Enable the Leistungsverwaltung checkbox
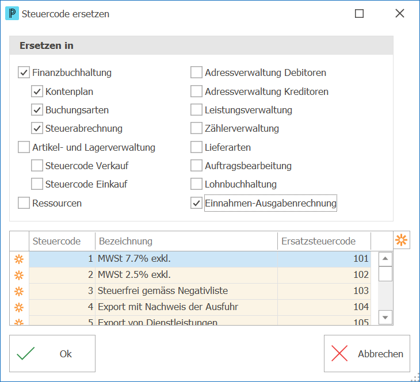Viewport: 420px width, 382px height. pyautogui.click(x=196, y=110)
